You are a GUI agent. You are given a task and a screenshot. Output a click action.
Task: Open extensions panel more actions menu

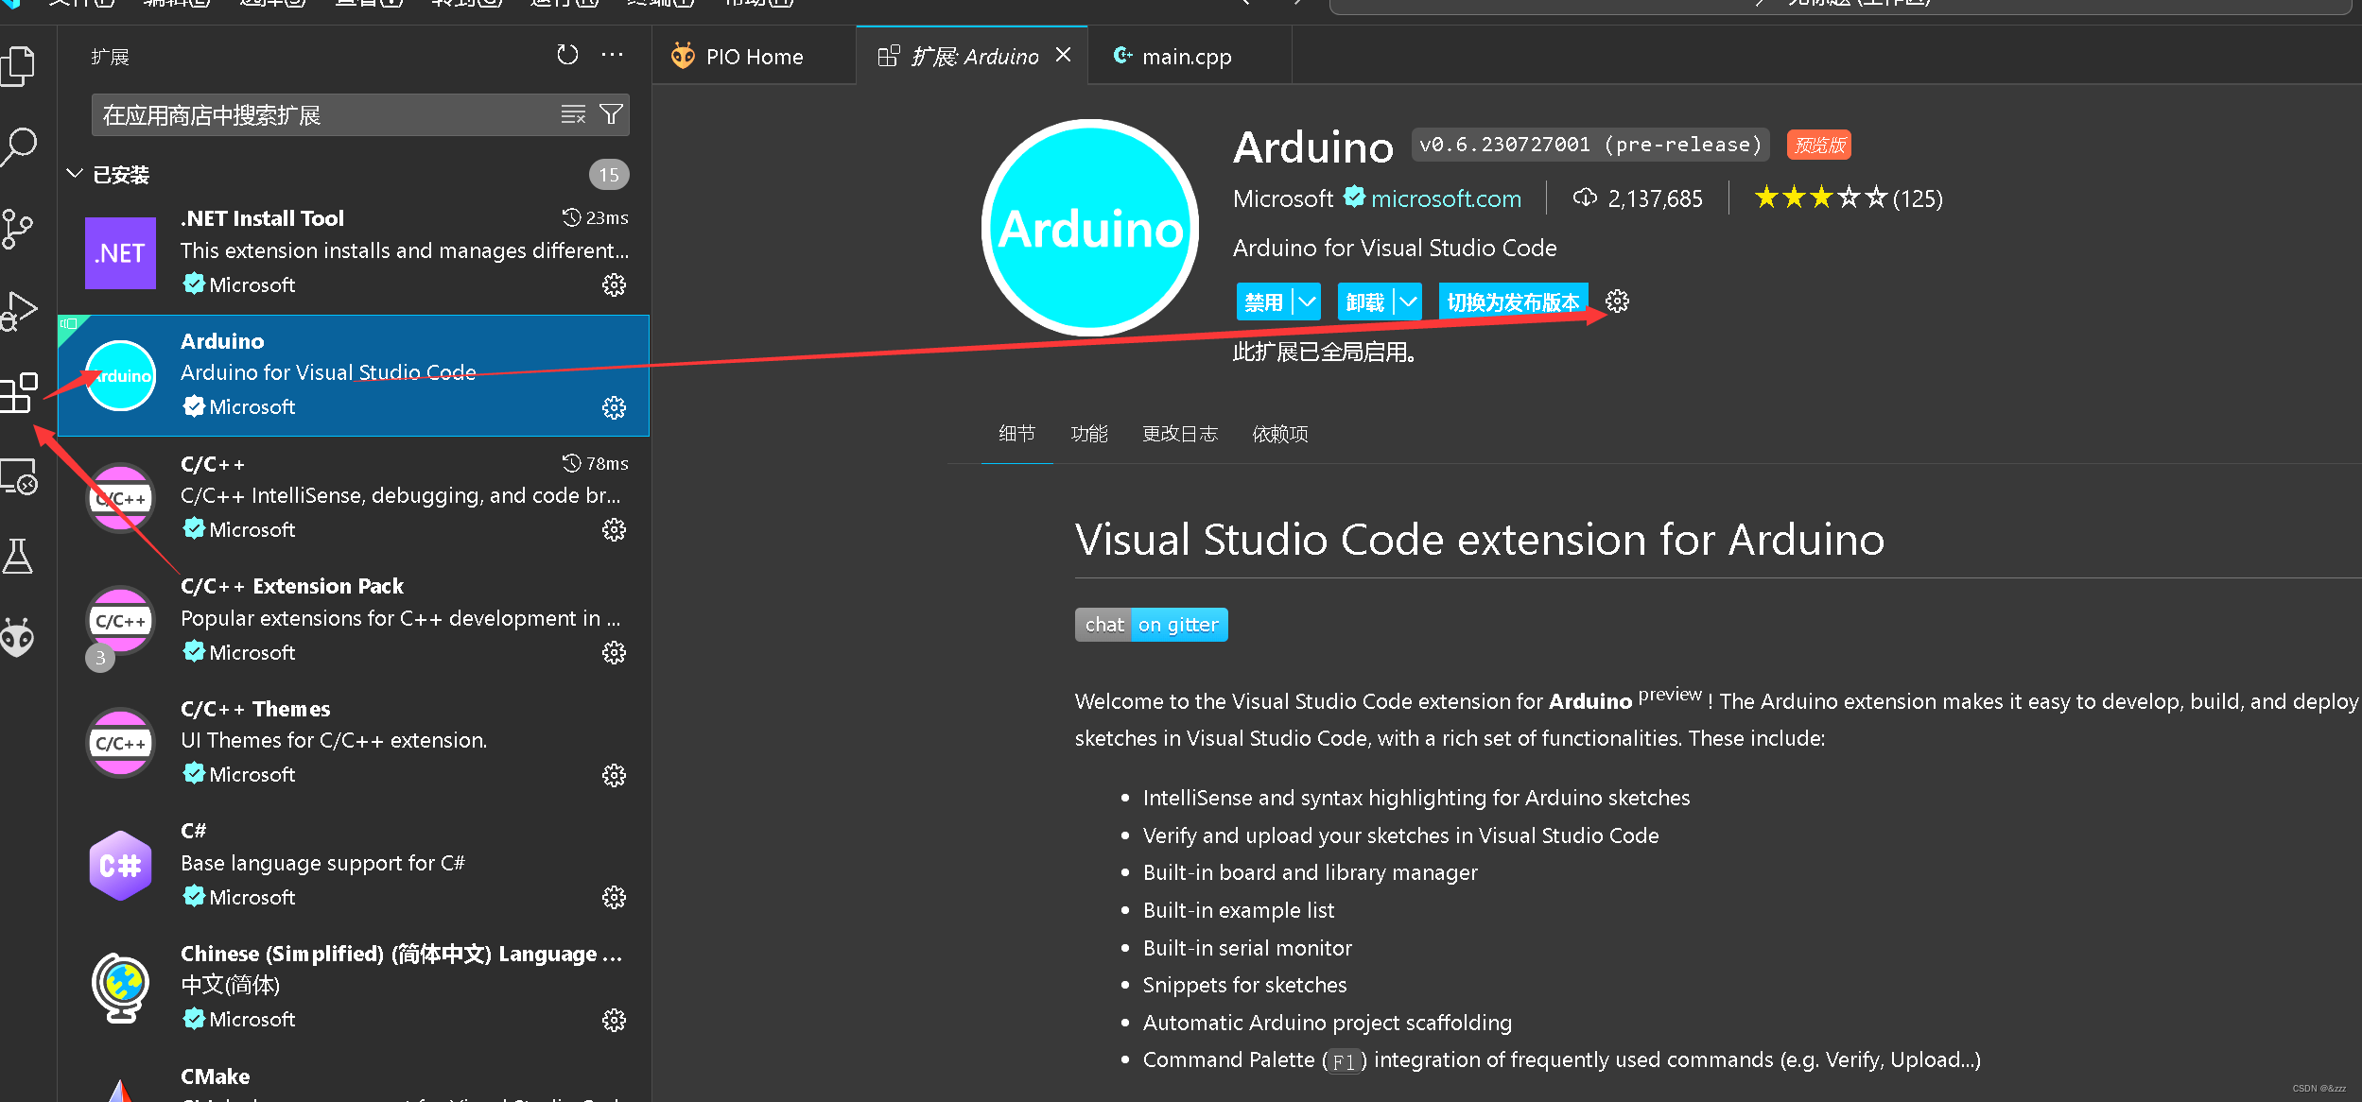[x=613, y=55]
